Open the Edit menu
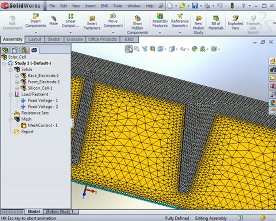Screen dimensions: 276x221 (63, 6)
